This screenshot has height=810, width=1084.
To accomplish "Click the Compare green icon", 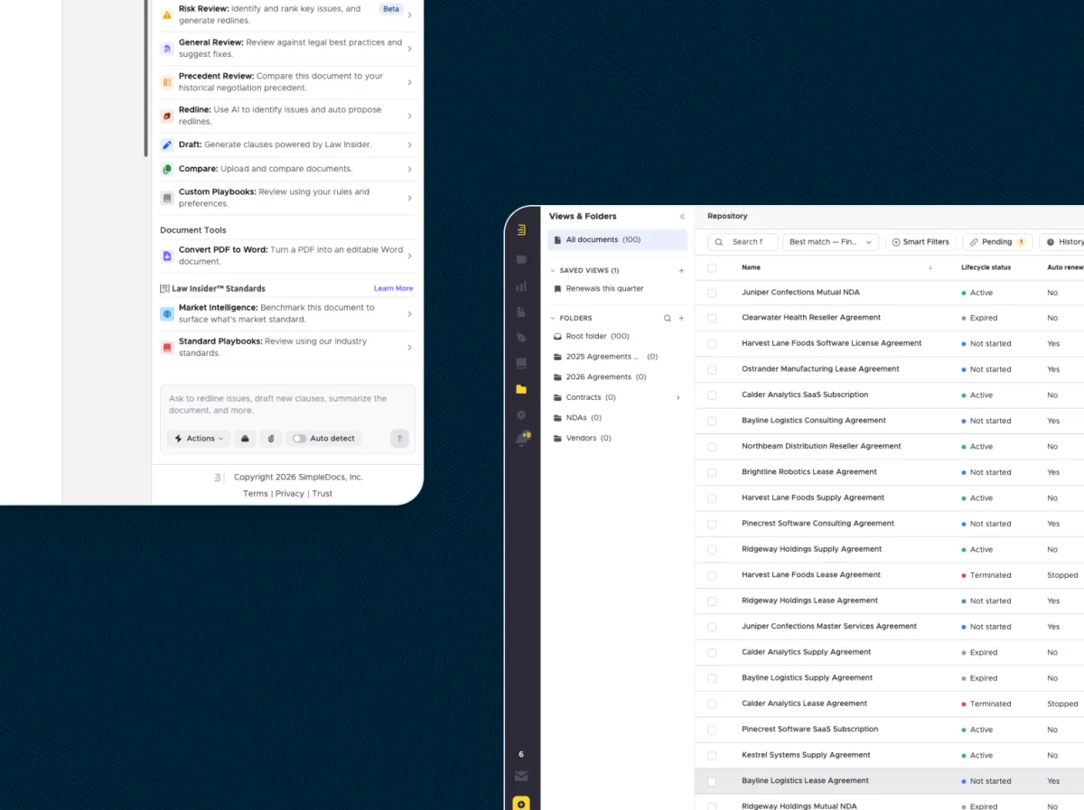I will coord(167,169).
